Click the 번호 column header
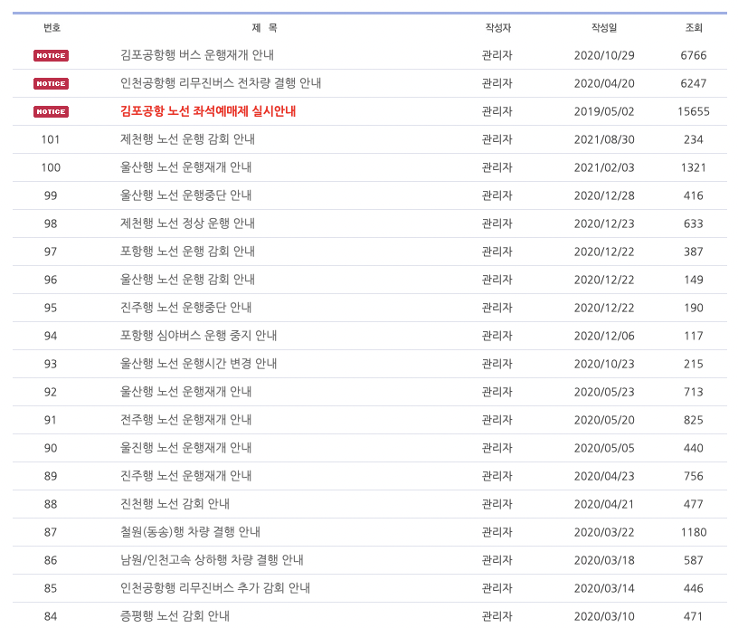Image resolution: width=738 pixels, height=628 pixels. [x=52, y=28]
